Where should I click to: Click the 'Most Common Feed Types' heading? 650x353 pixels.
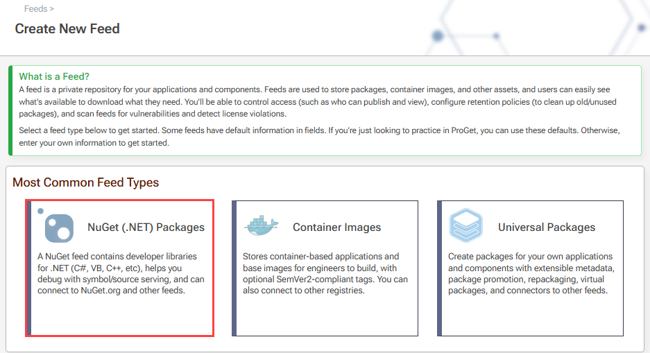pyautogui.click(x=86, y=182)
